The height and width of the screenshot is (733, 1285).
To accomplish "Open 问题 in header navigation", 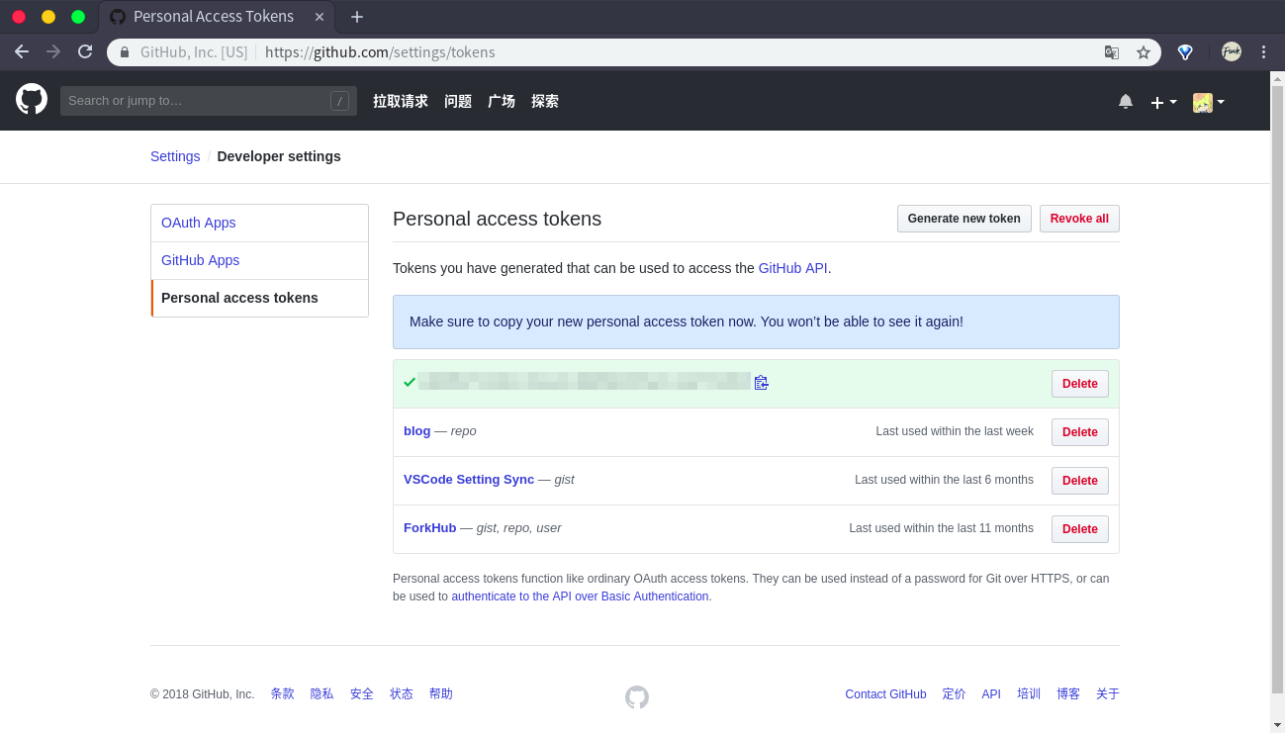I will tap(458, 101).
